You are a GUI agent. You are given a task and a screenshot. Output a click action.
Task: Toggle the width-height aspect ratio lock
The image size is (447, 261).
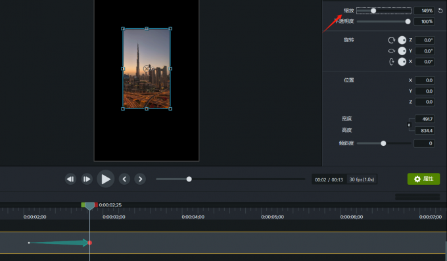pyautogui.click(x=409, y=125)
